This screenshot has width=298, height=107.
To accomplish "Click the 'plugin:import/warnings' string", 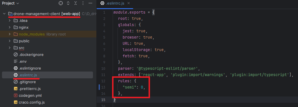I will [x=198, y=75].
